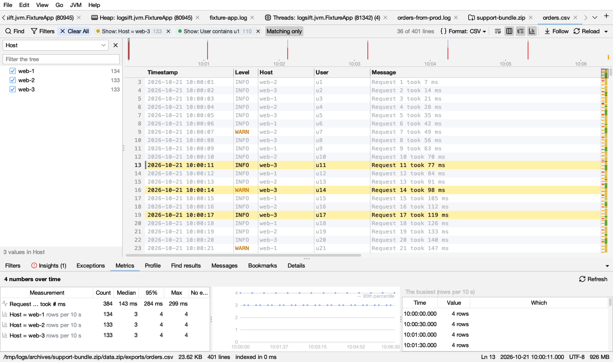
Task: Open the Find results tab
Action: coord(186,265)
